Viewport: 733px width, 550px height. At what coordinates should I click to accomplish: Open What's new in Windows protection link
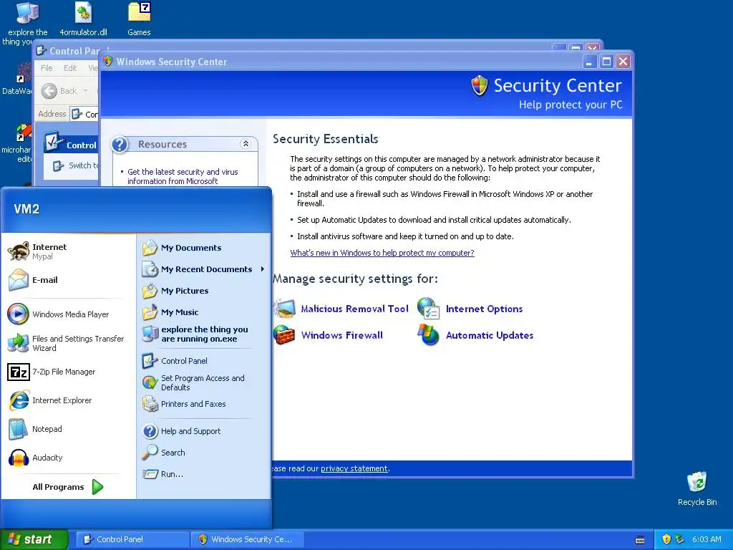point(382,253)
